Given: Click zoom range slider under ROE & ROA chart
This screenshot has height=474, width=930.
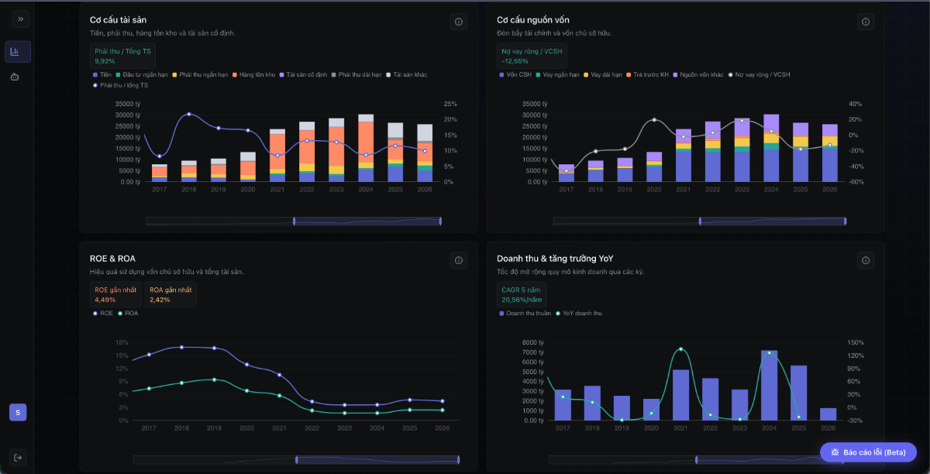Looking at the screenshot, I should (x=377, y=460).
